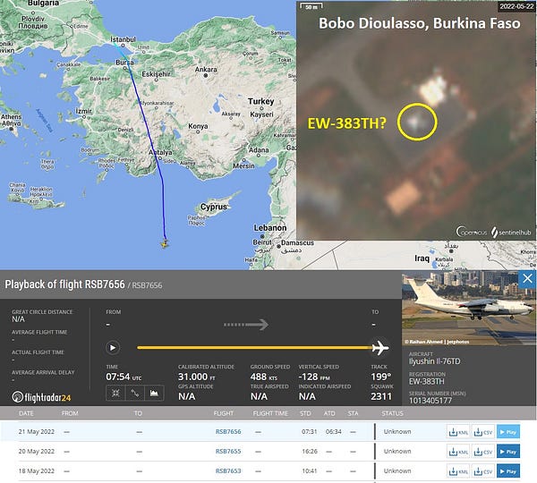The width and height of the screenshot is (537, 483).
Task: Click the airplane marker on timeline end
Action: (x=380, y=348)
